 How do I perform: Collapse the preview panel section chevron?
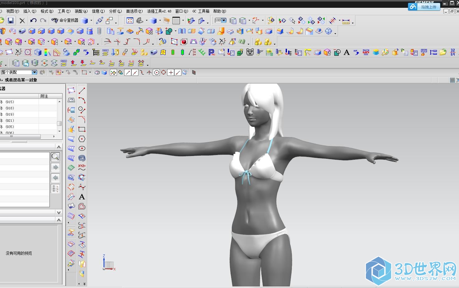59,220
